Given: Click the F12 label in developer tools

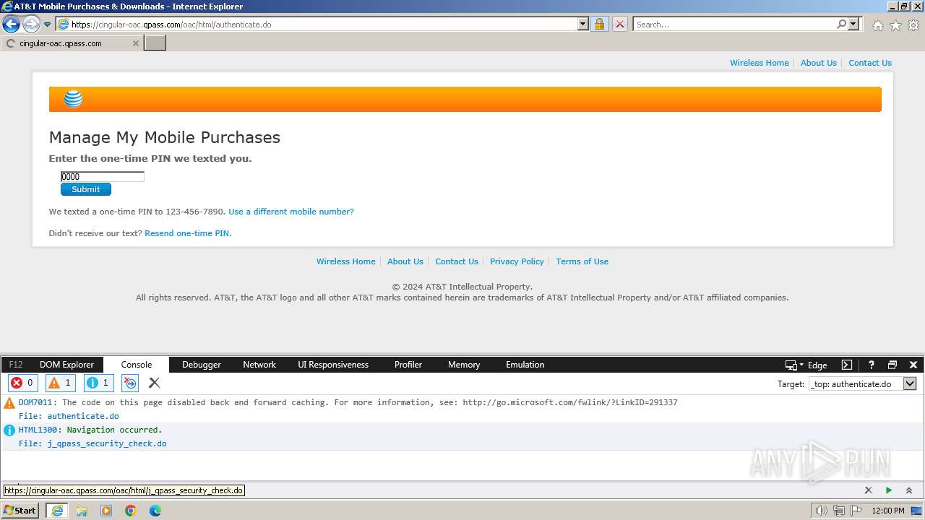Looking at the screenshot, I should [16, 365].
